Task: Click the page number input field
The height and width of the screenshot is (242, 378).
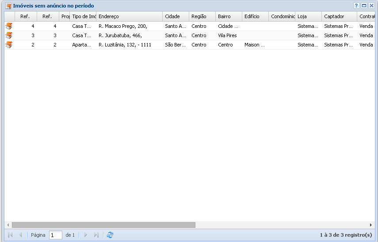Action: point(55,235)
